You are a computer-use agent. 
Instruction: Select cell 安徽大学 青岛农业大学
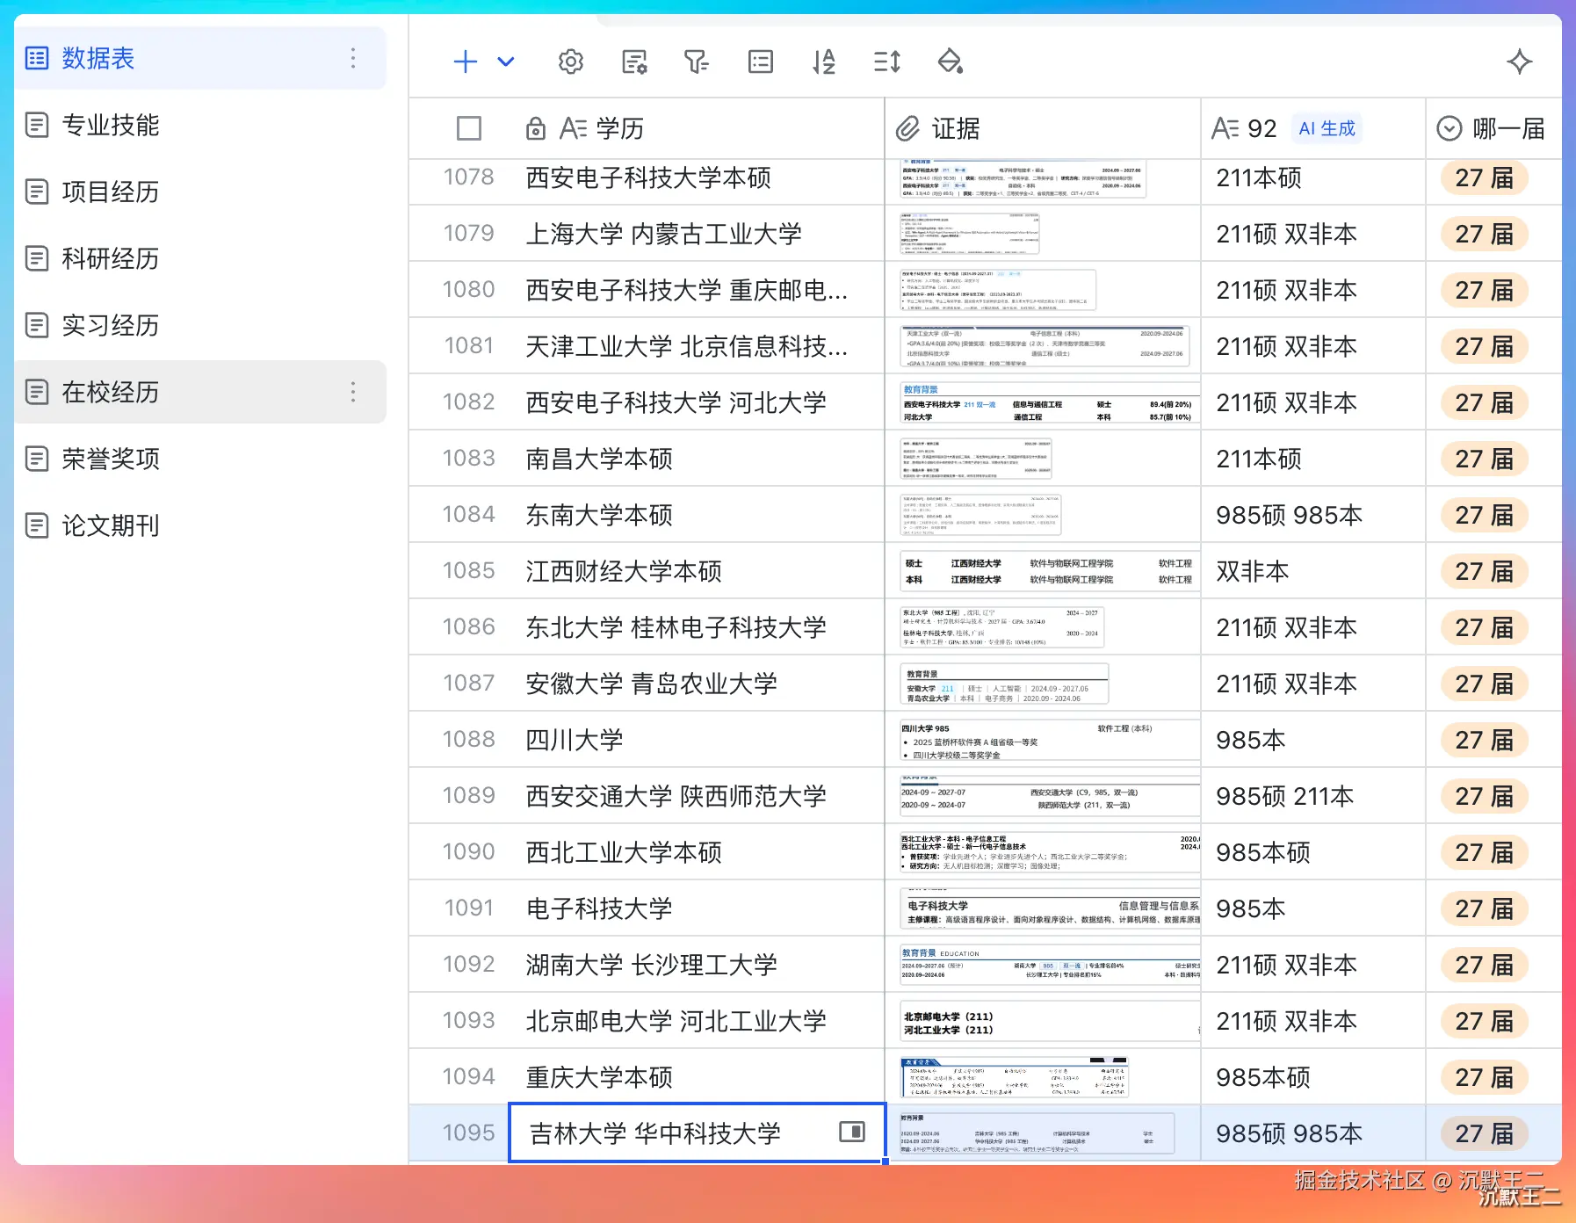[x=698, y=684]
